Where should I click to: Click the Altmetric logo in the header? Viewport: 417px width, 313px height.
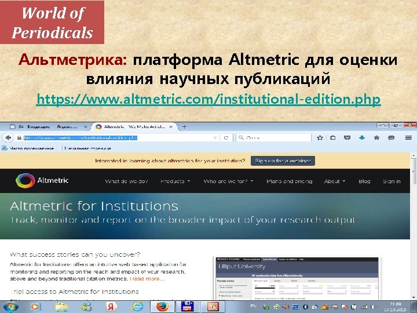[x=42, y=180]
